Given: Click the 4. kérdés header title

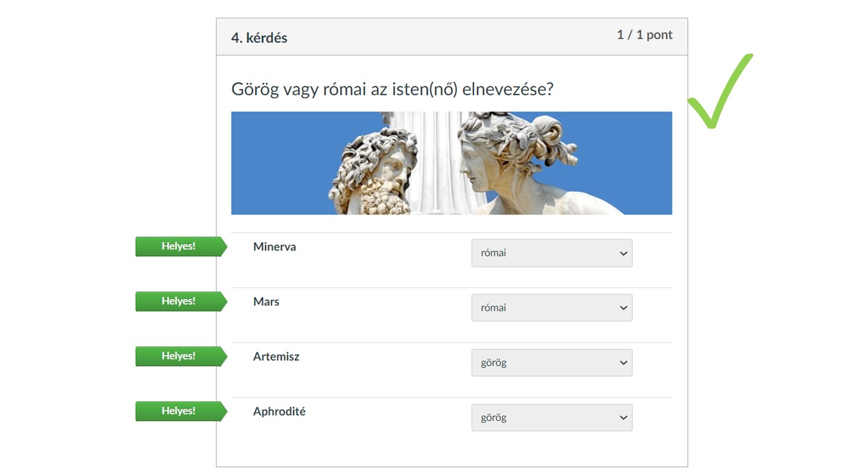Looking at the screenshot, I should (x=259, y=38).
